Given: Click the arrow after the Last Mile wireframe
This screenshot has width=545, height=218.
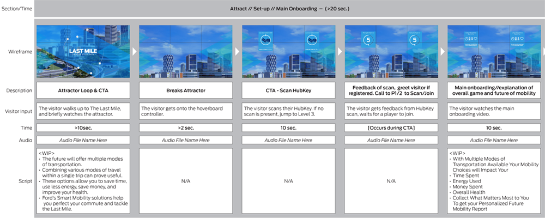Looking at the screenshot, I should coord(134,51).
